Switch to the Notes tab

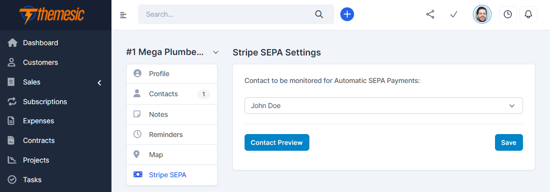pos(172,114)
